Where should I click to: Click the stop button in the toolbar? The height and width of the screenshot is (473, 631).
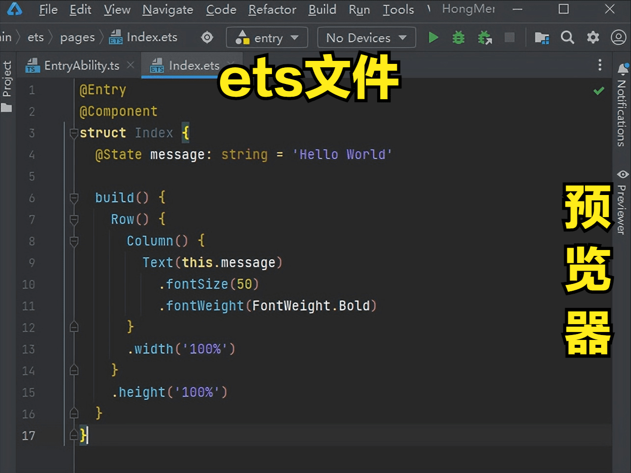click(x=510, y=38)
